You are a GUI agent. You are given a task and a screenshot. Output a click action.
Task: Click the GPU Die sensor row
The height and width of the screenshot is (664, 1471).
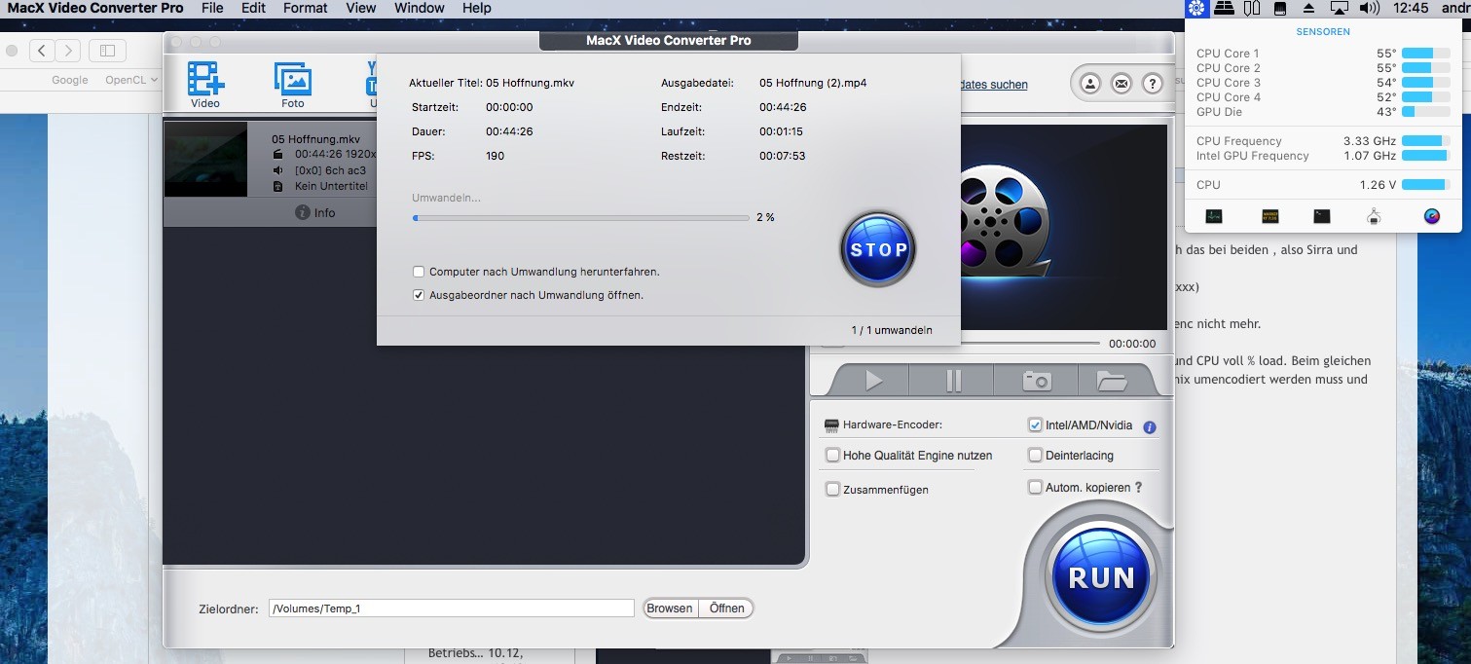(x=1324, y=112)
